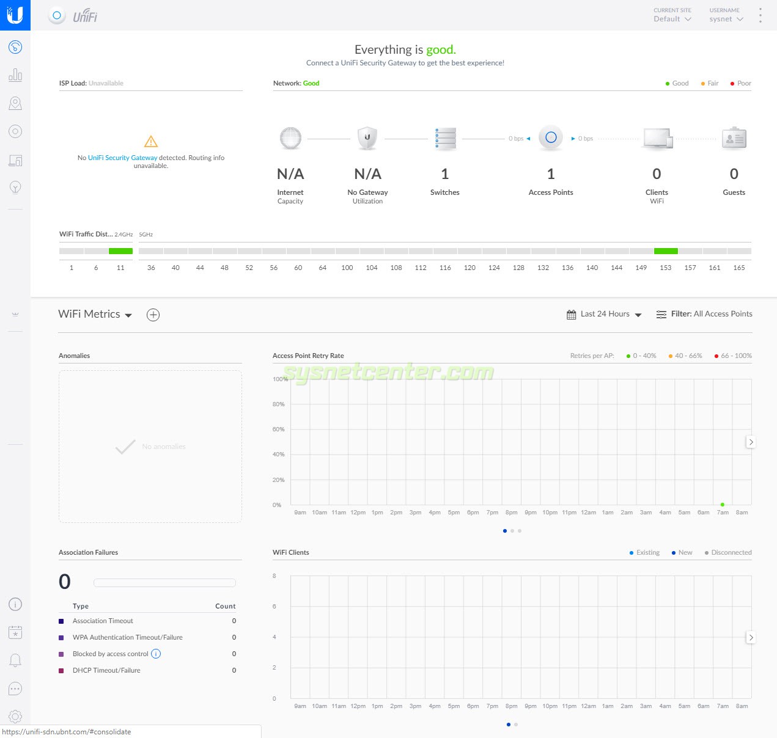Open Filter: All Access Points
The image size is (777, 738).
click(x=704, y=314)
